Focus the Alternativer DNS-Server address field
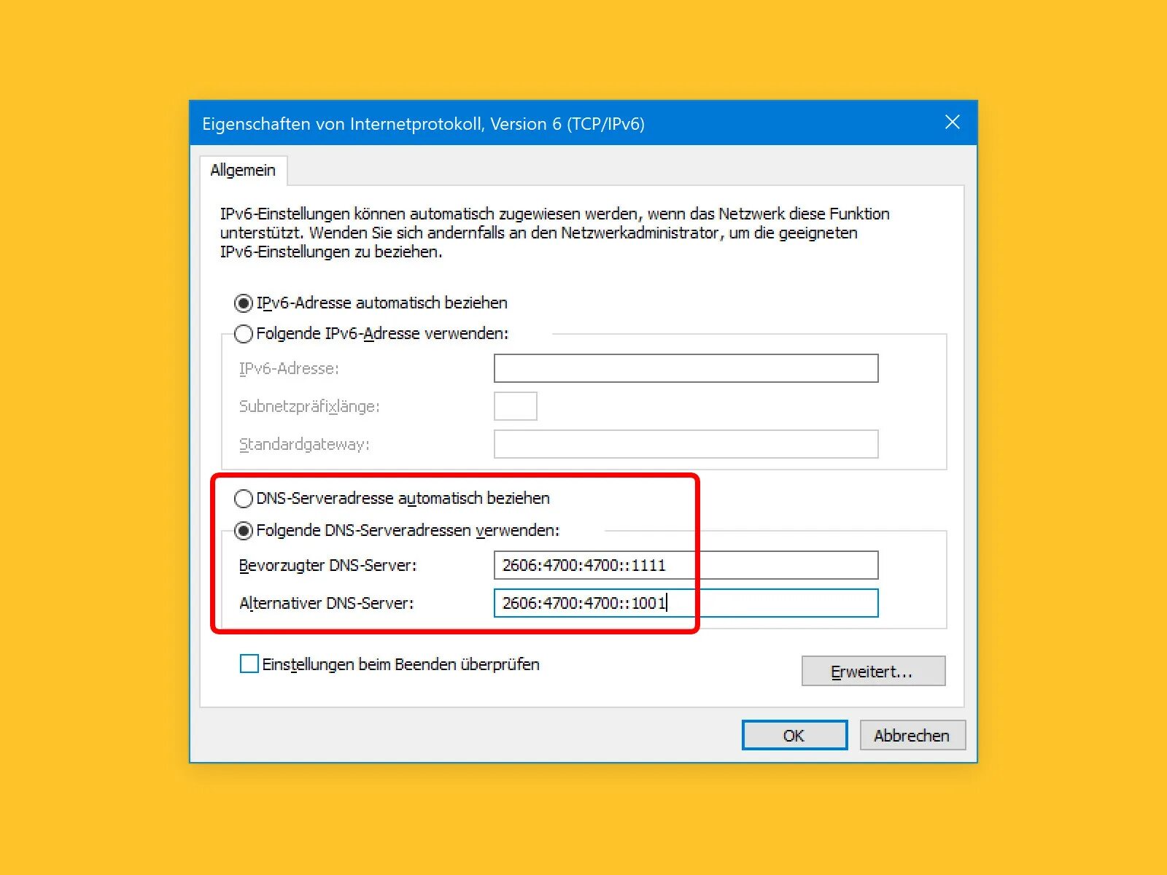Screen dimensions: 1167x875 [686, 603]
